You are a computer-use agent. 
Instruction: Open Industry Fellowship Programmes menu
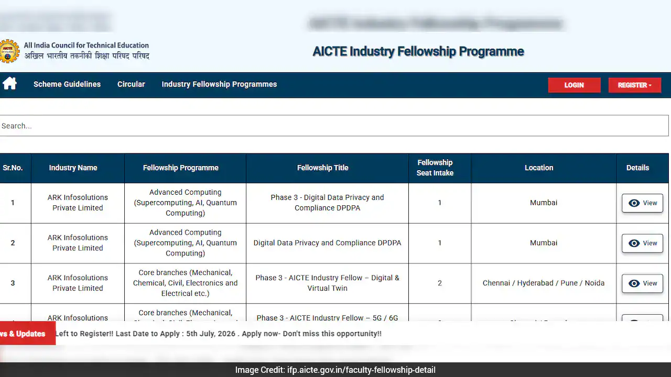click(219, 84)
